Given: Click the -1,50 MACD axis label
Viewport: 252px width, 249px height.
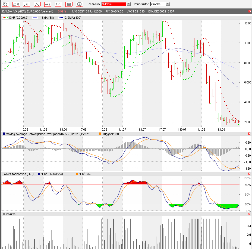Looking at the screenshot, I should coord(248,169).
